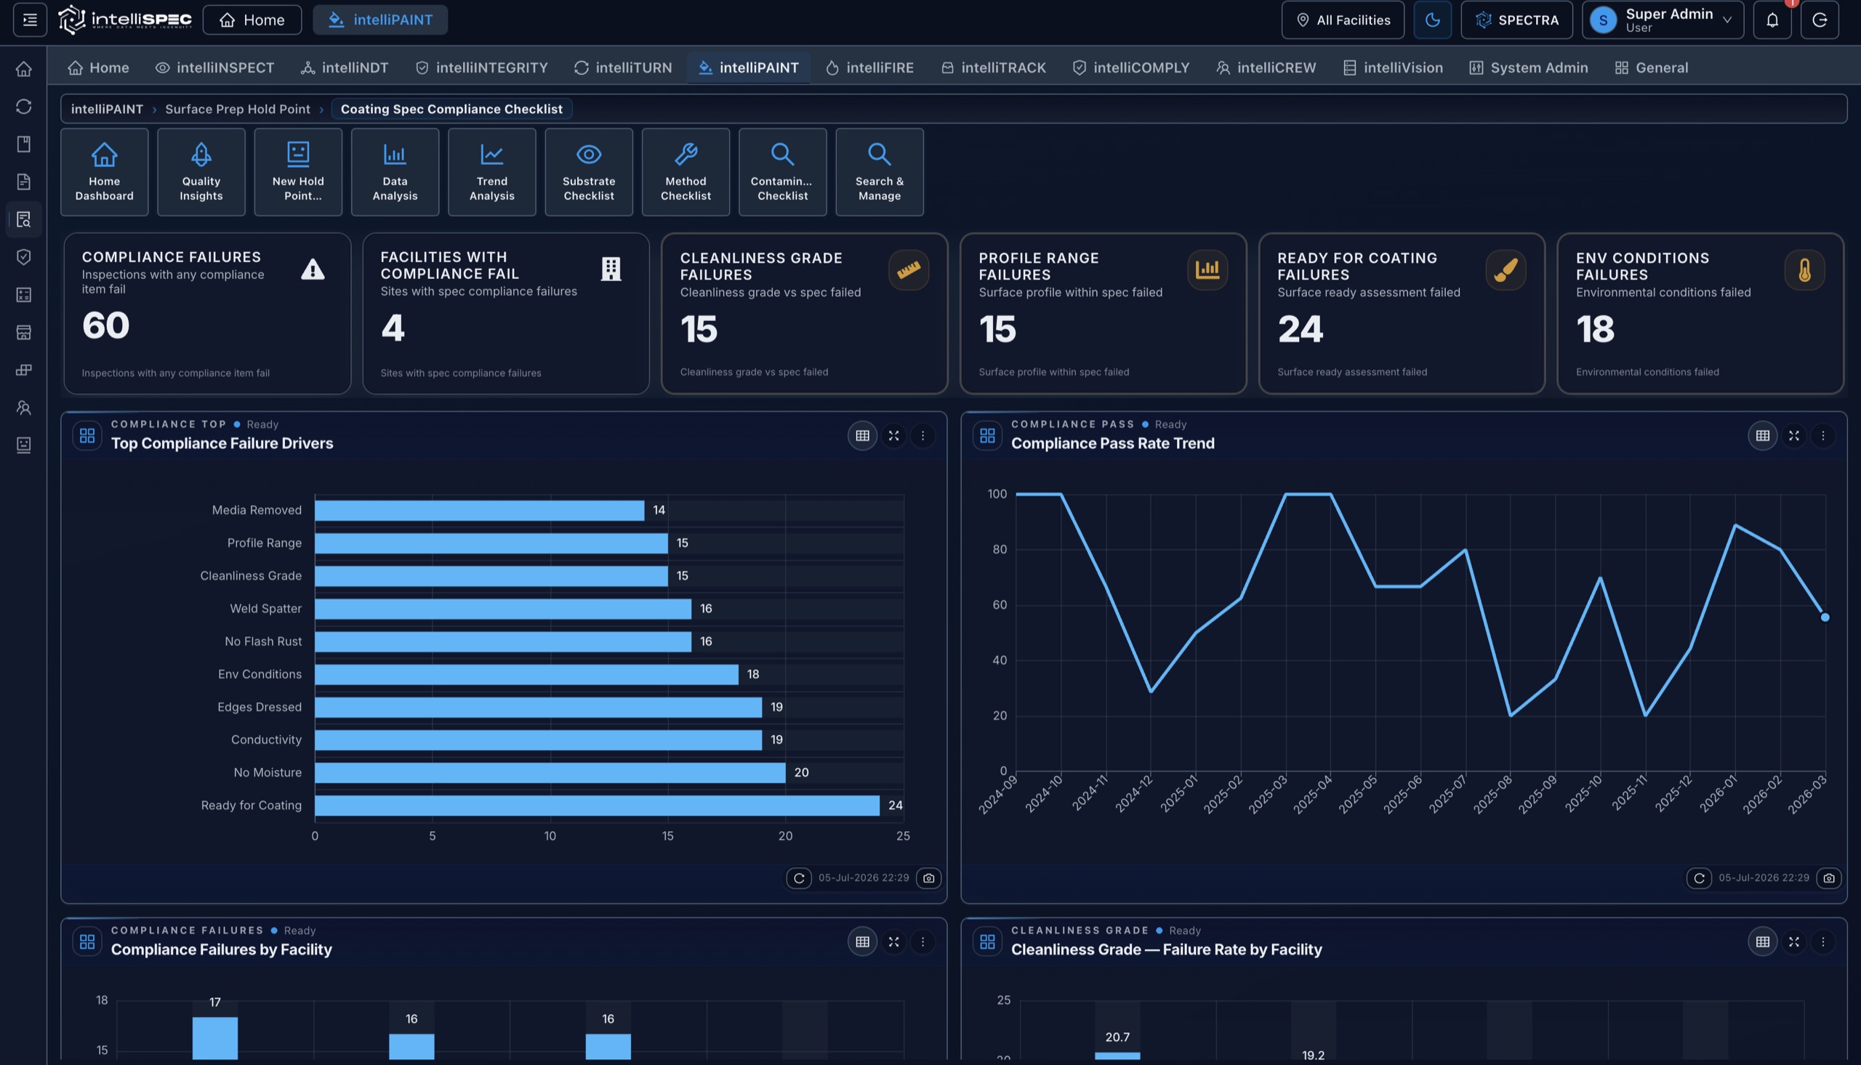This screenshot has width=1861, height=1065.
Task: Click the intelliPAINT breadcrumb
Action: click(107, 109)
